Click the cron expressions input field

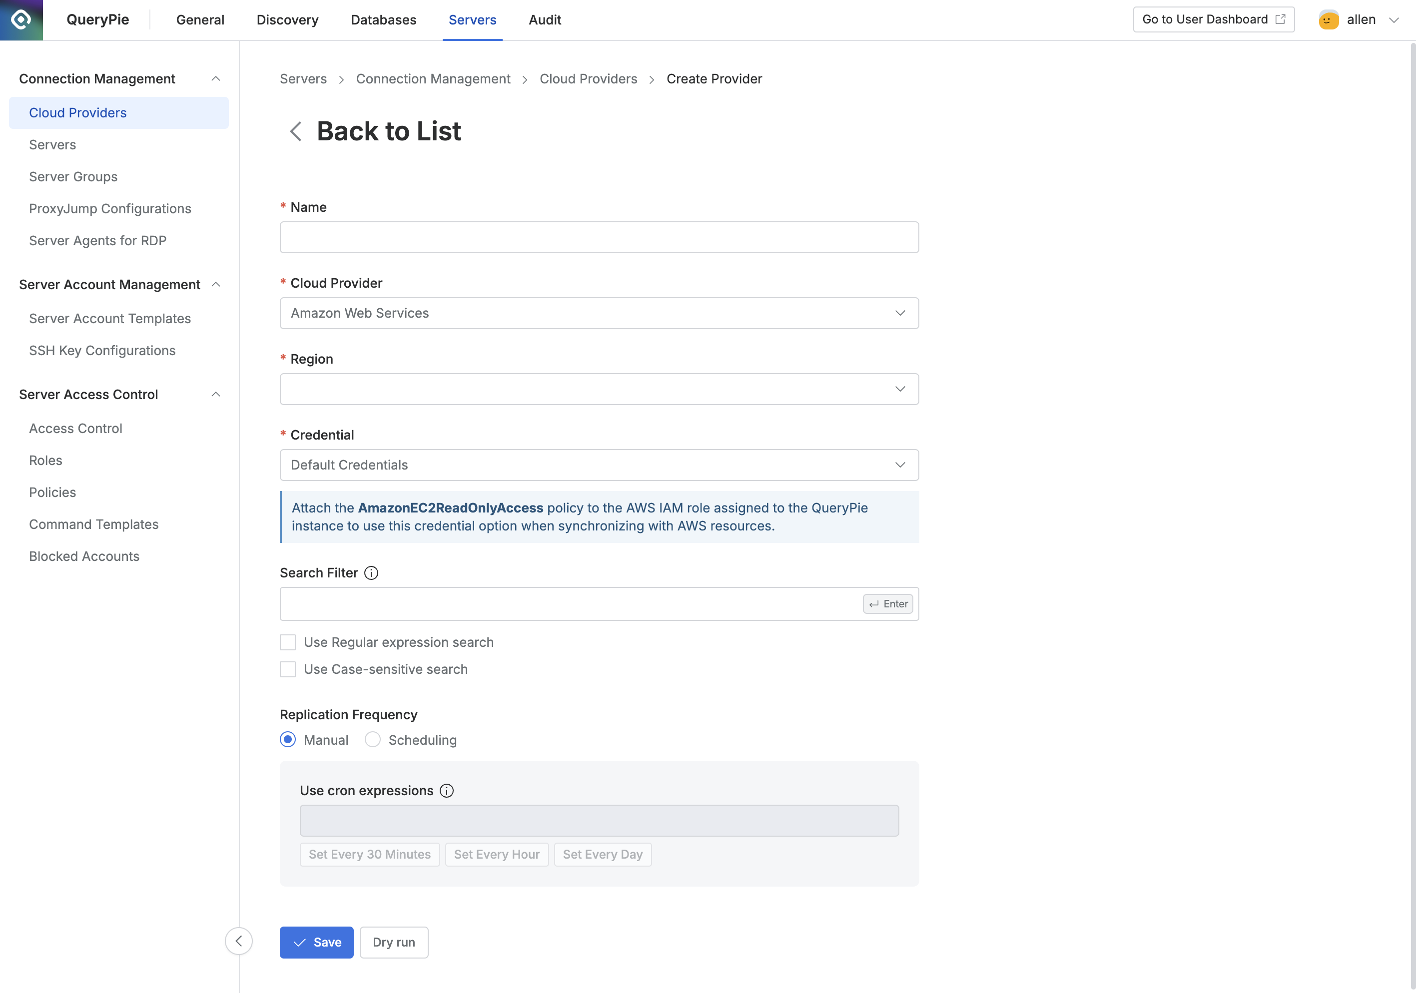click(600, 821)
